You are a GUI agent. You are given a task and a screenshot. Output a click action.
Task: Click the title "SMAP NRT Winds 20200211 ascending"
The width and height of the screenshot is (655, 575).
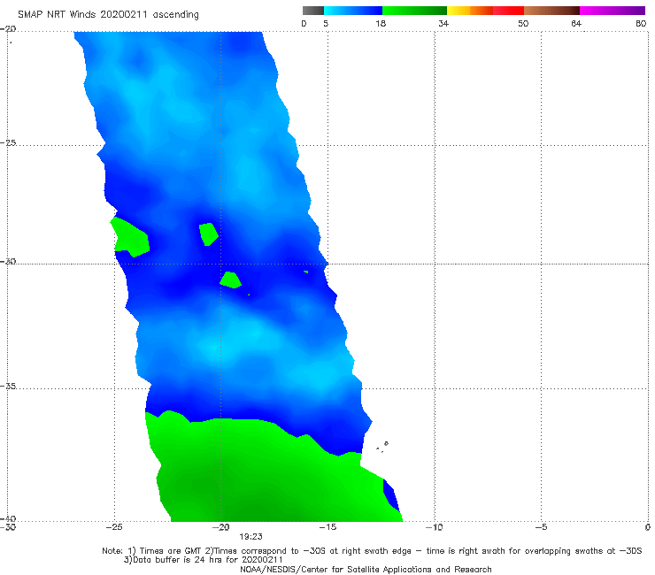point(108,15)
